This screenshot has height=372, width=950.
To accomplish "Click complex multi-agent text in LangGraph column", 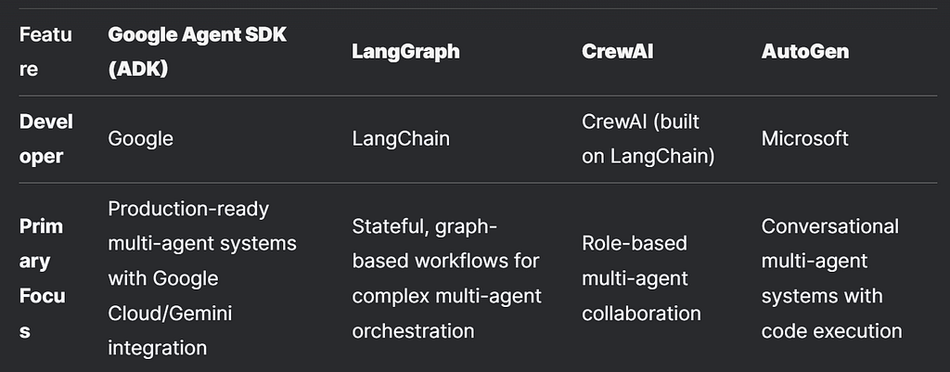I will pos(447,296).
